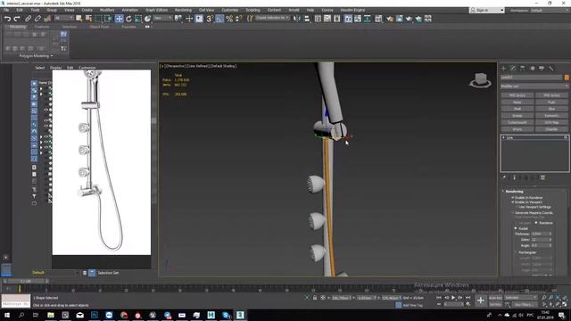
Task: Click the Configure Modifier Sets icon
Action: (542, 177)
